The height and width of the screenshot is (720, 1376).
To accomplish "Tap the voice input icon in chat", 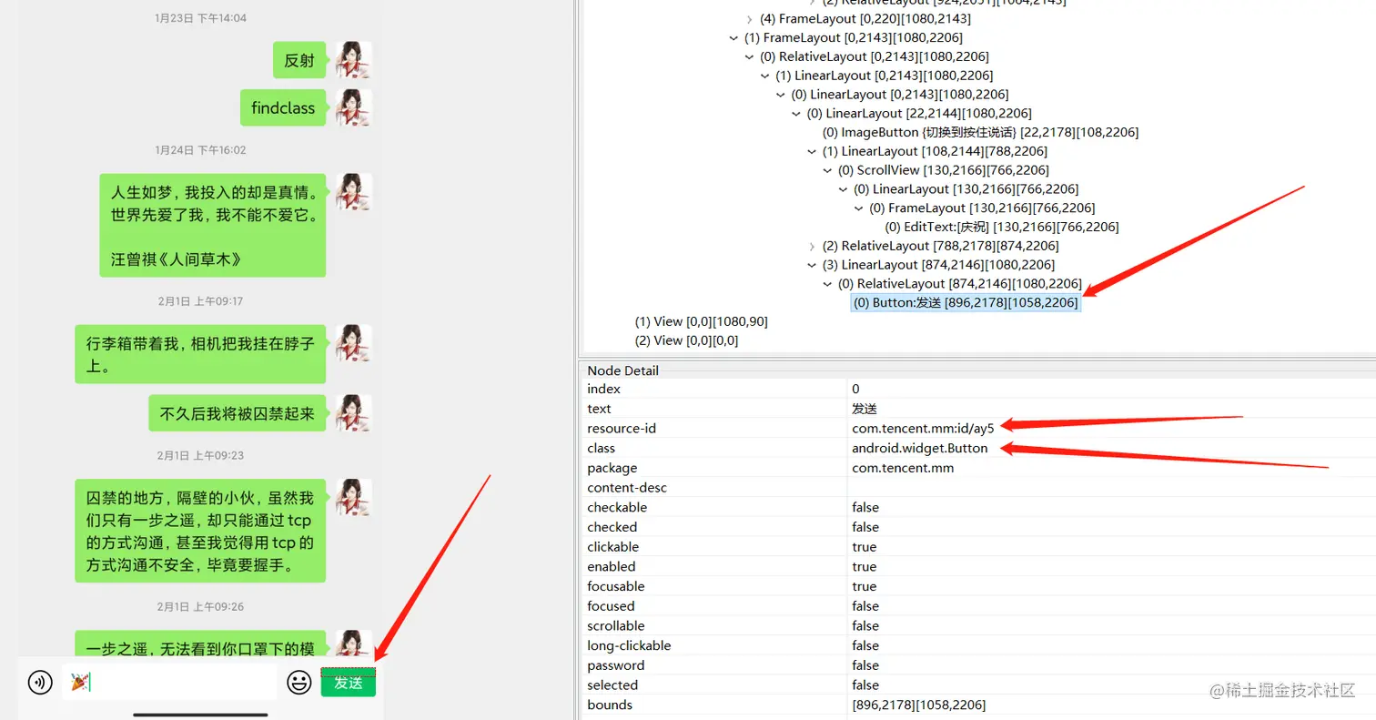I will click(x=40, y=682).
